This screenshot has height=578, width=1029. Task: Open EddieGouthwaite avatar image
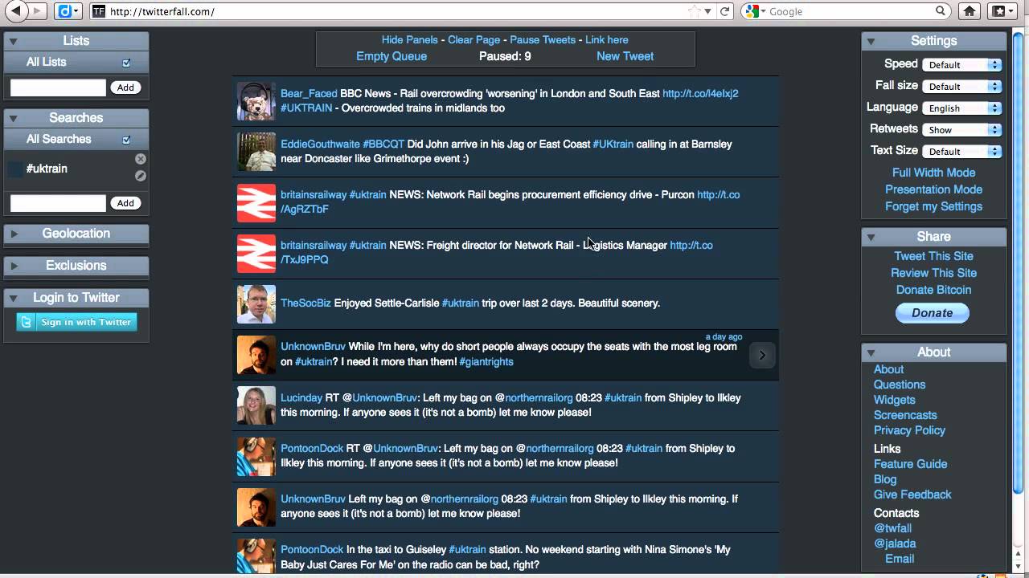[x=256, y=152]
